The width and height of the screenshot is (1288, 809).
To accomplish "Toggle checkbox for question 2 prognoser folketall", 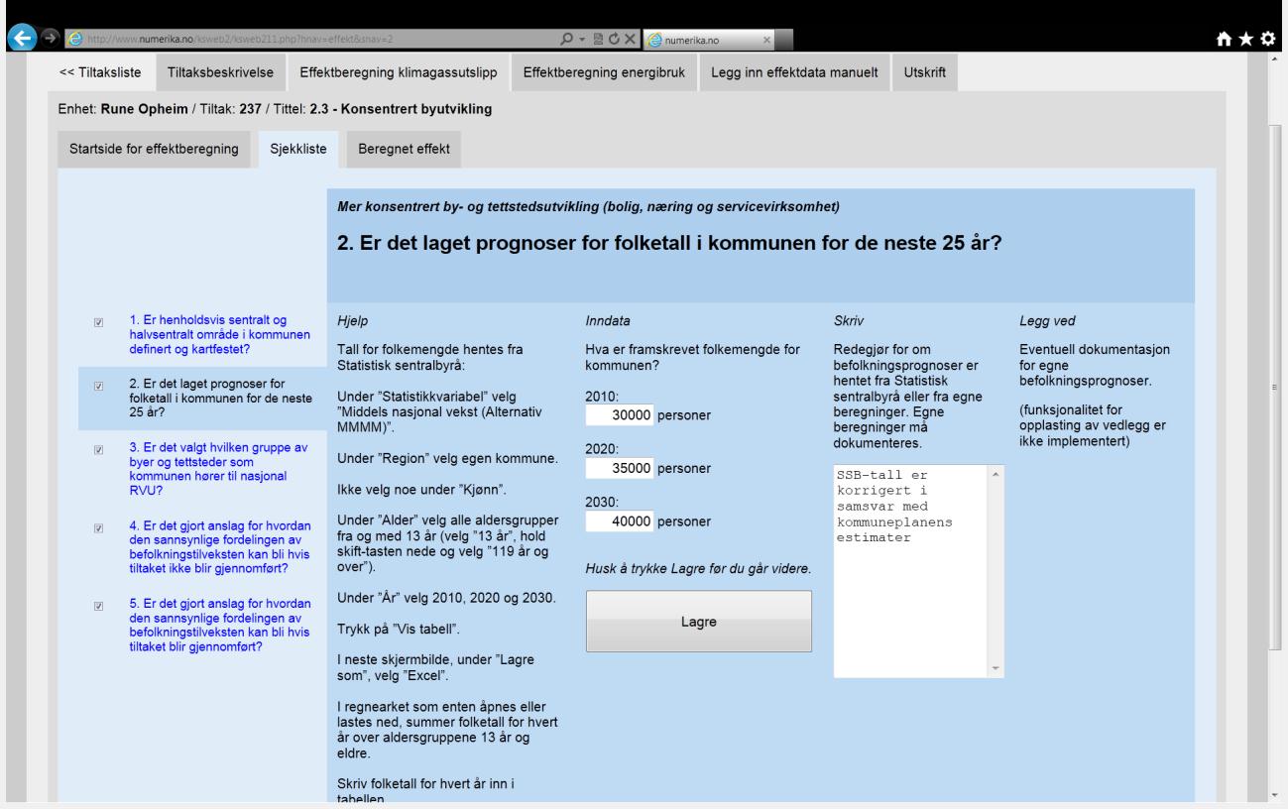I will (98, 386).
